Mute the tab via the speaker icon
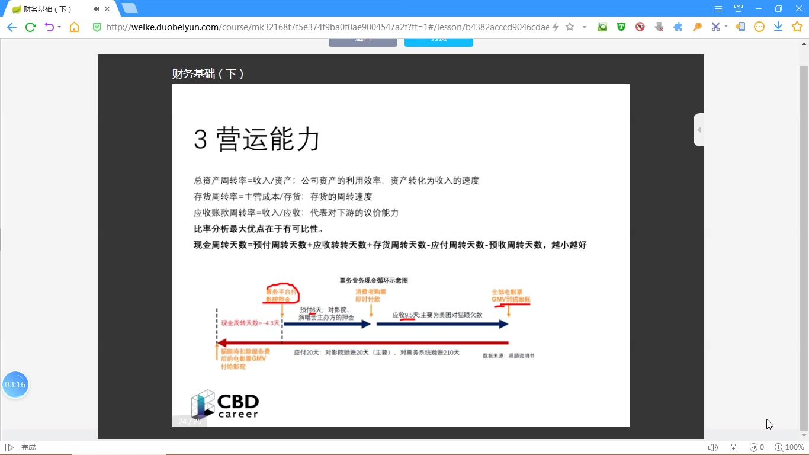Viewport: 809px width, 455px height. (x=96, y=9)
